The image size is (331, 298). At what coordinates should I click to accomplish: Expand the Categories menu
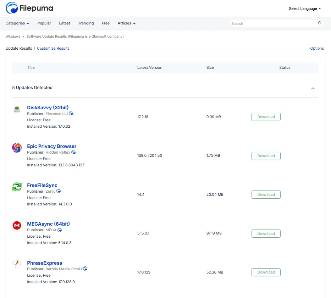17,23
